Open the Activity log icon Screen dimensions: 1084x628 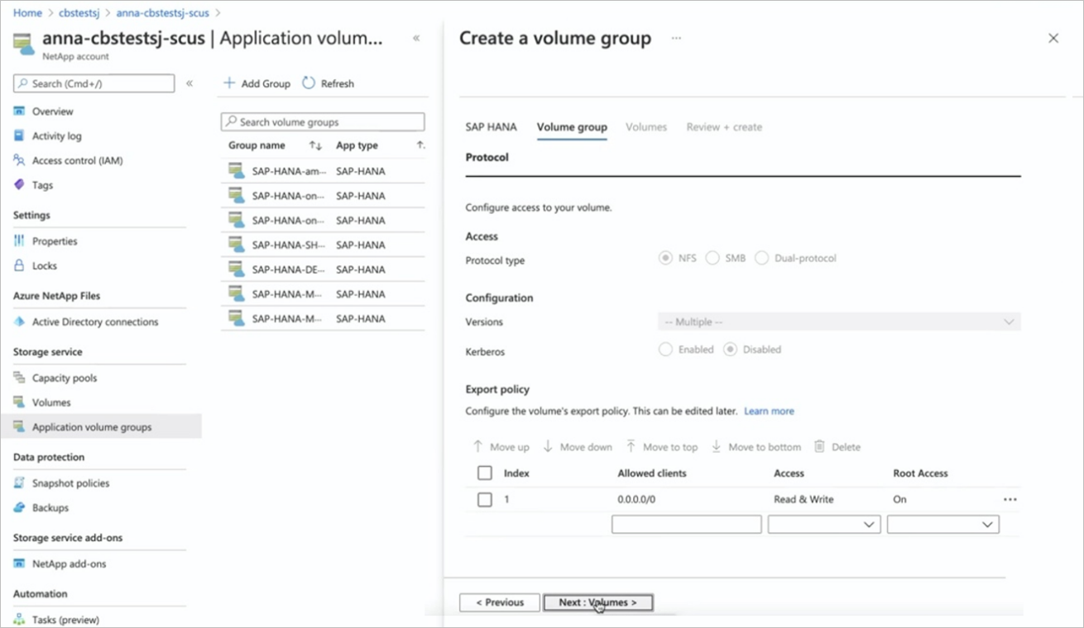pos(20,136)
